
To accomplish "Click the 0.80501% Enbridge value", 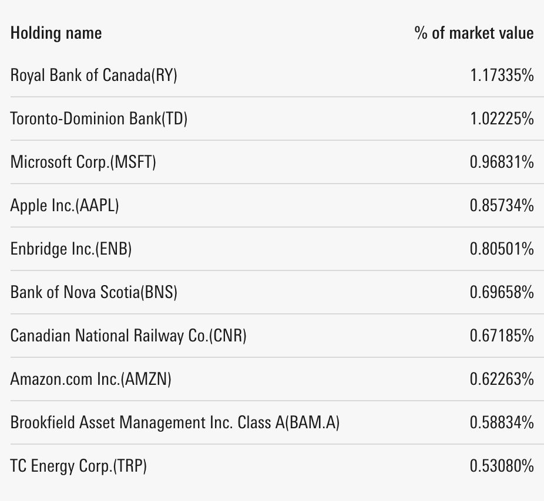I will 502,249.
